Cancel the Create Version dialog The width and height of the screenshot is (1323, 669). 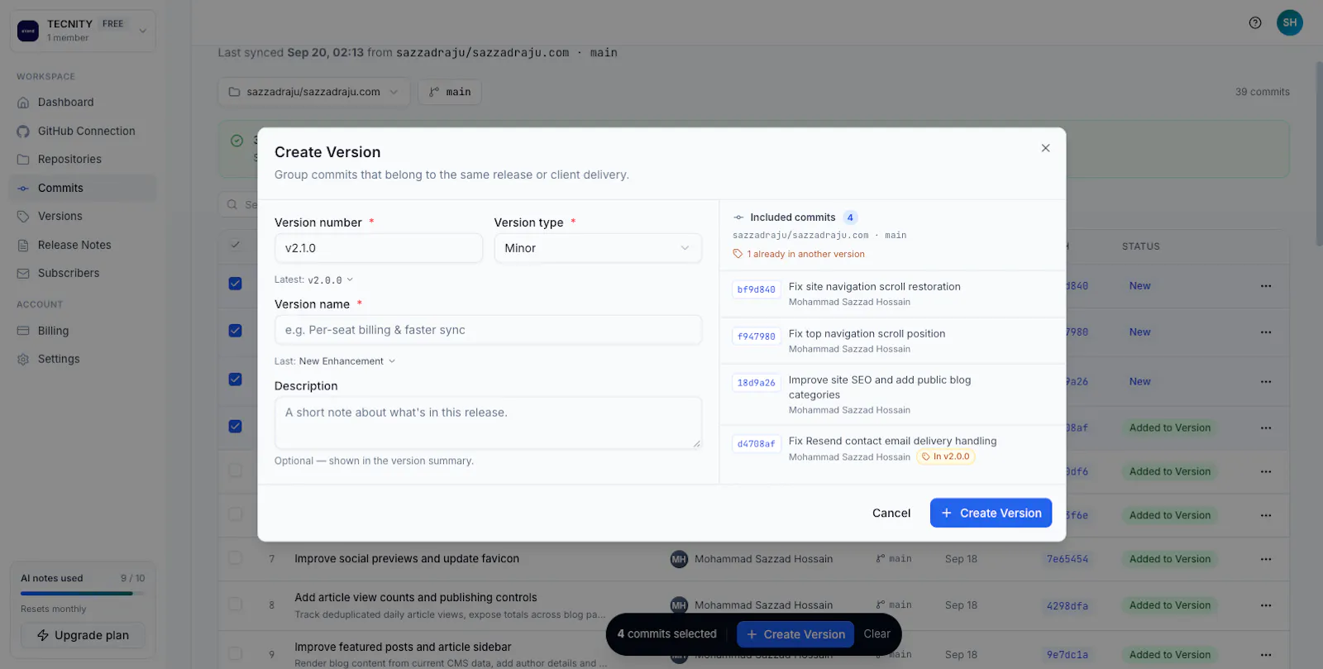click(x=891, y=513)
